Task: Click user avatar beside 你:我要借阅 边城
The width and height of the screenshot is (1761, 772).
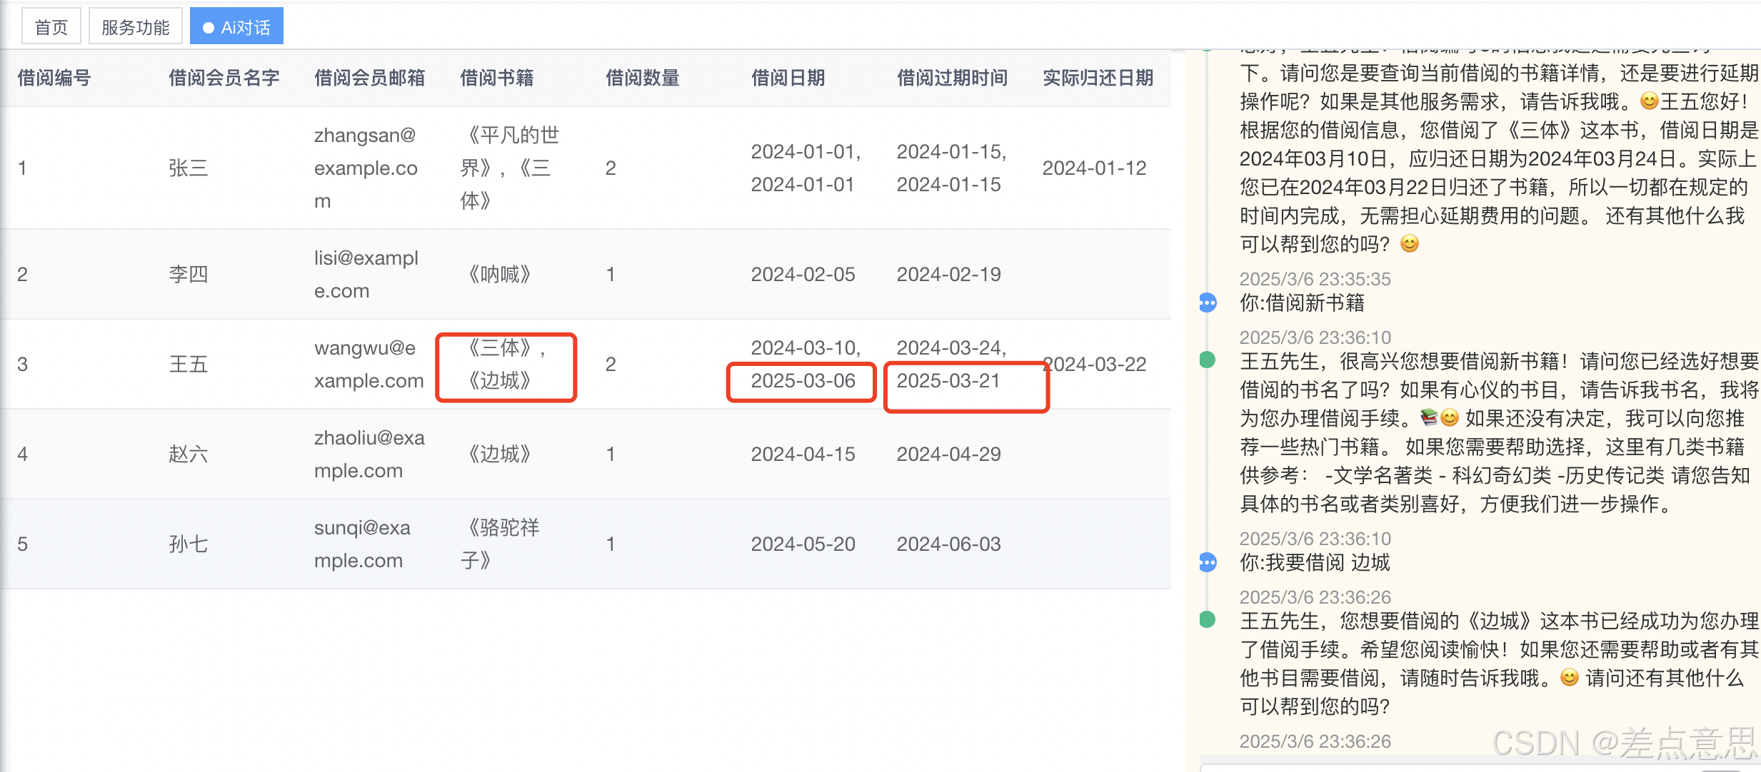Action: pyautogui.click(x=1208, y=563)
